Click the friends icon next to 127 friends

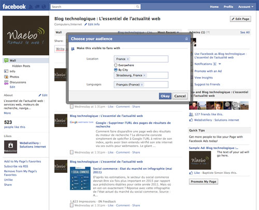pos(191,114)
